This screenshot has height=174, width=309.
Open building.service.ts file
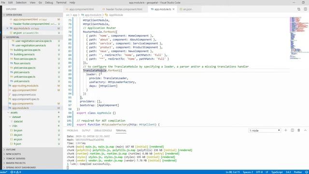(x=24, y=55)
